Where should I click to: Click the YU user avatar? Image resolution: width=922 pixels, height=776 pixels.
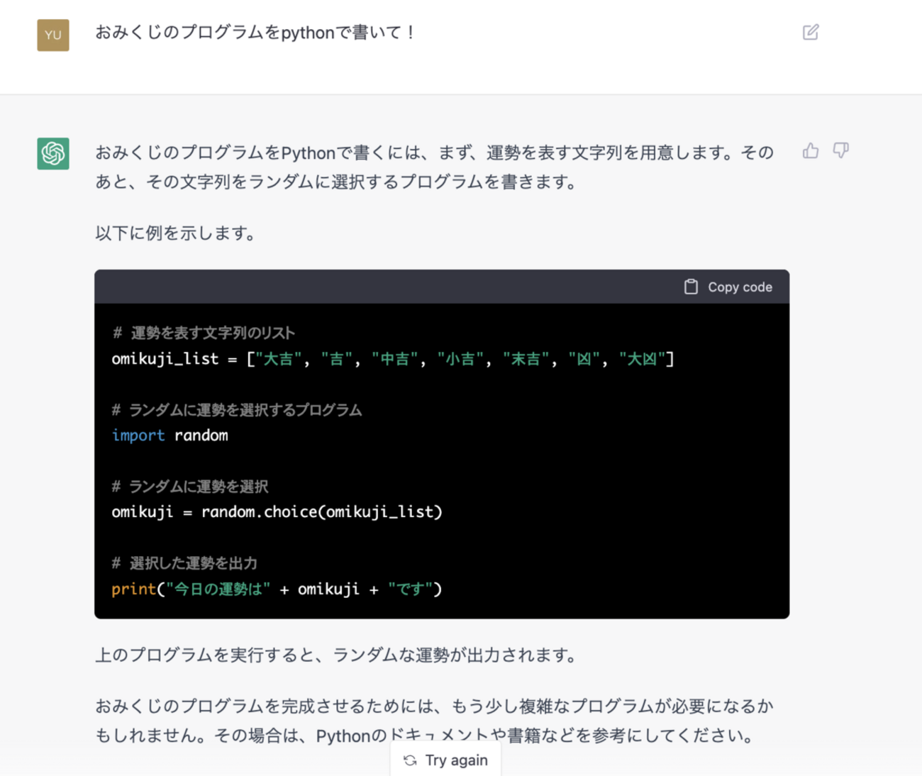point(53,35)
